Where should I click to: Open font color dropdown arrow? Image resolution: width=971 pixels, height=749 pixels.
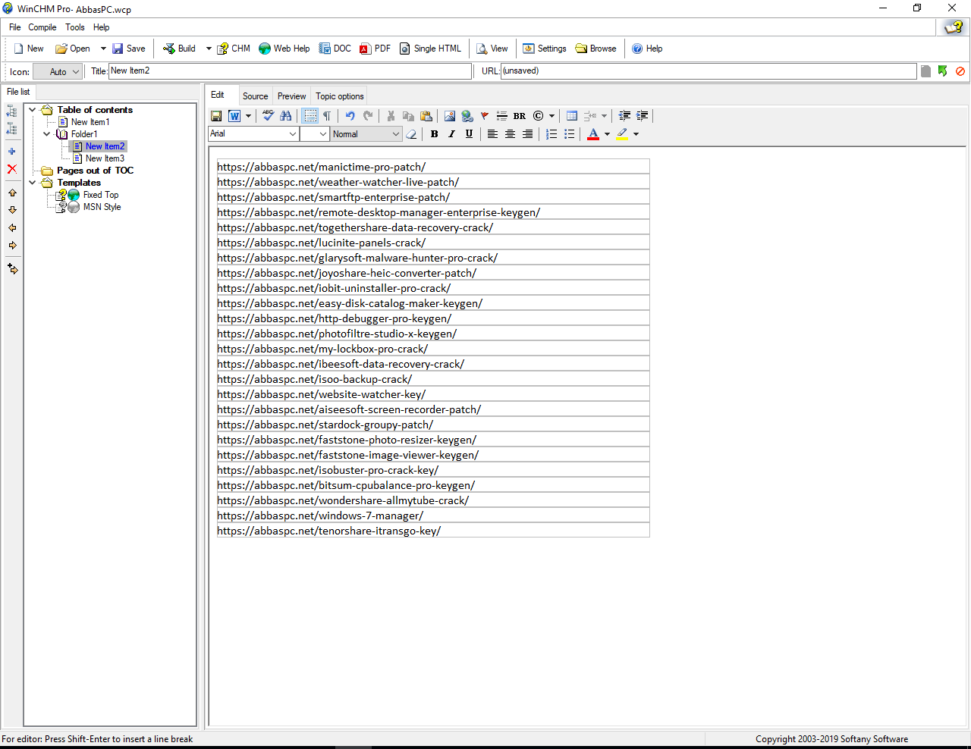pos(607,134)
